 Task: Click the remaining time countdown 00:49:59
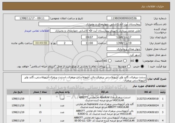click(41, 43)
